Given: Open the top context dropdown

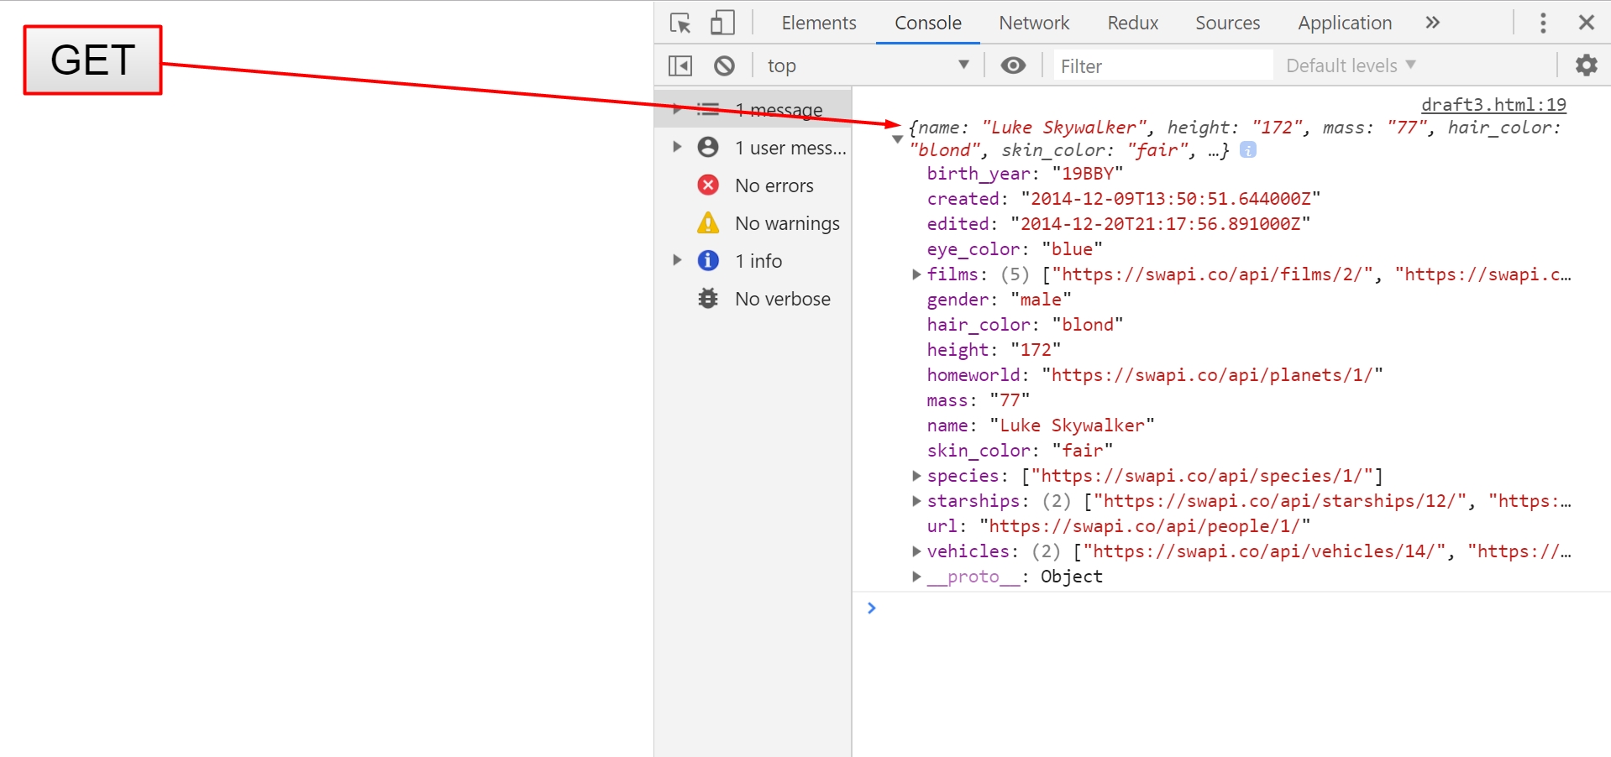Looking at the screenshot, I should click(x=865, y=65).
